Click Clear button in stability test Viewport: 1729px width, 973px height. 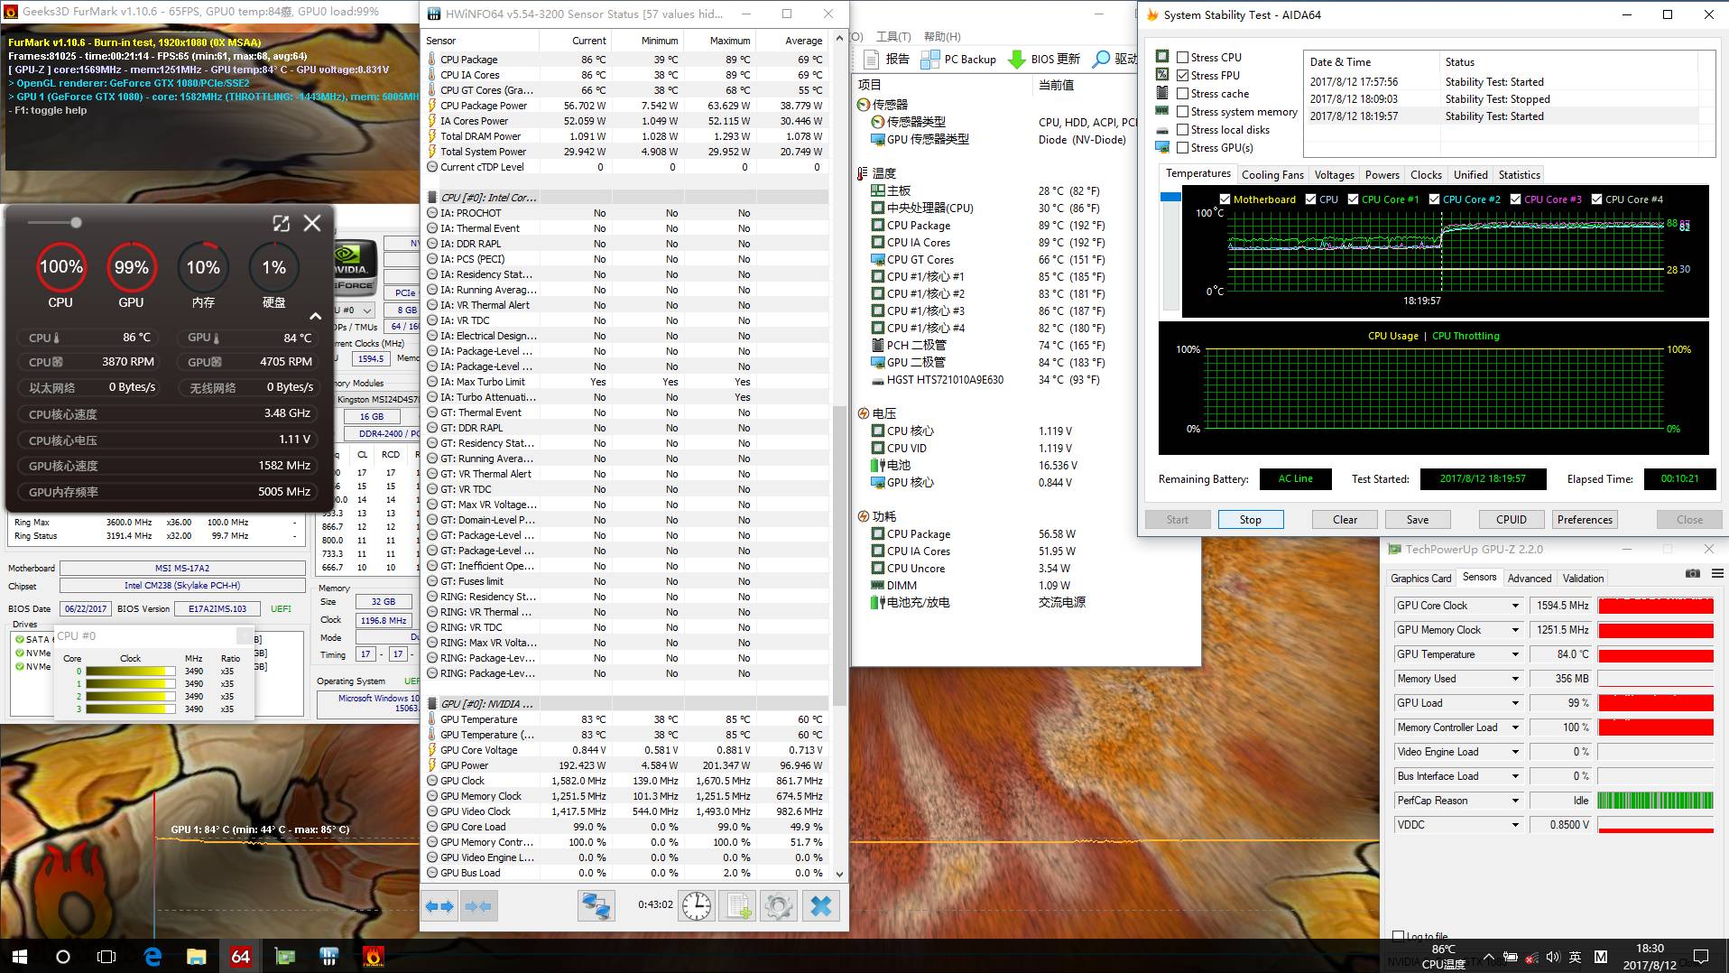coord(1345,520)
